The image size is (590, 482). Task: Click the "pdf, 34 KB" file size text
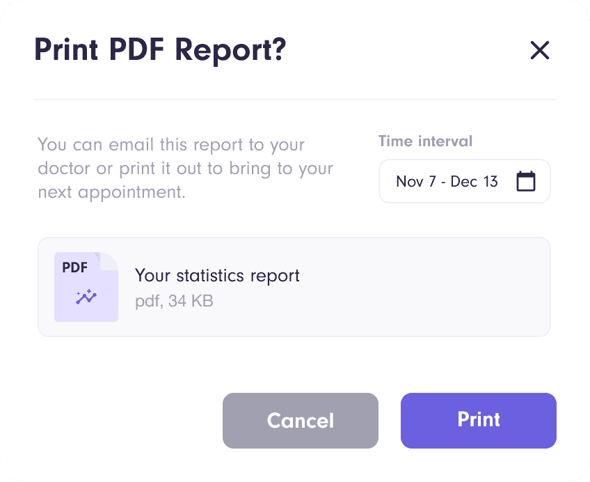[174, 301]
